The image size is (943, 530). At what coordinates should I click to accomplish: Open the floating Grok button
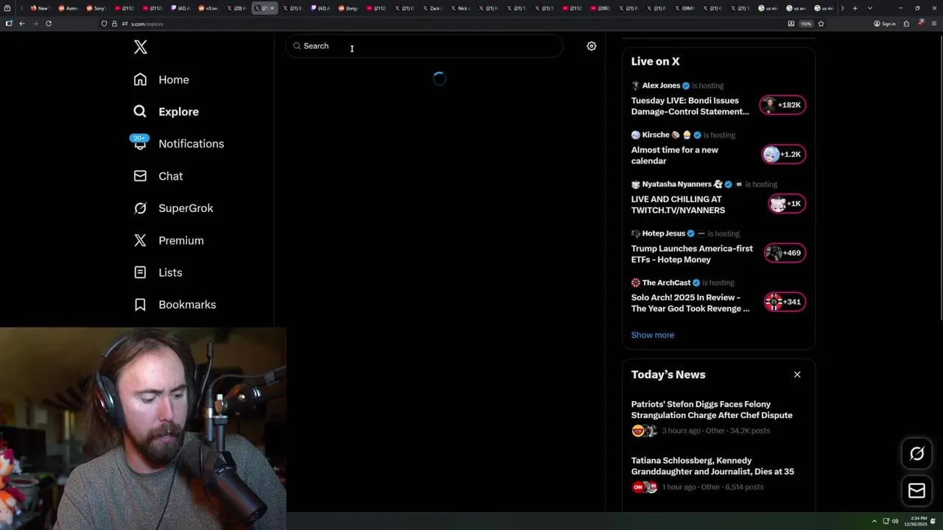[916, 454]
